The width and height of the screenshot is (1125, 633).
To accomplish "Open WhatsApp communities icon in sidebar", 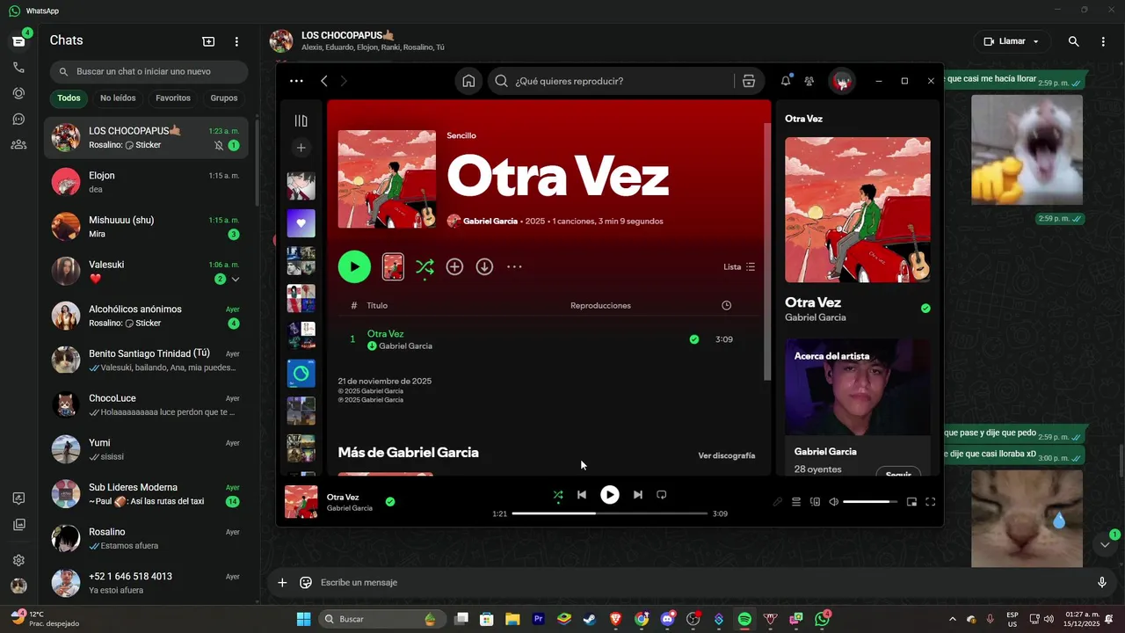I will tap(18, 144).
